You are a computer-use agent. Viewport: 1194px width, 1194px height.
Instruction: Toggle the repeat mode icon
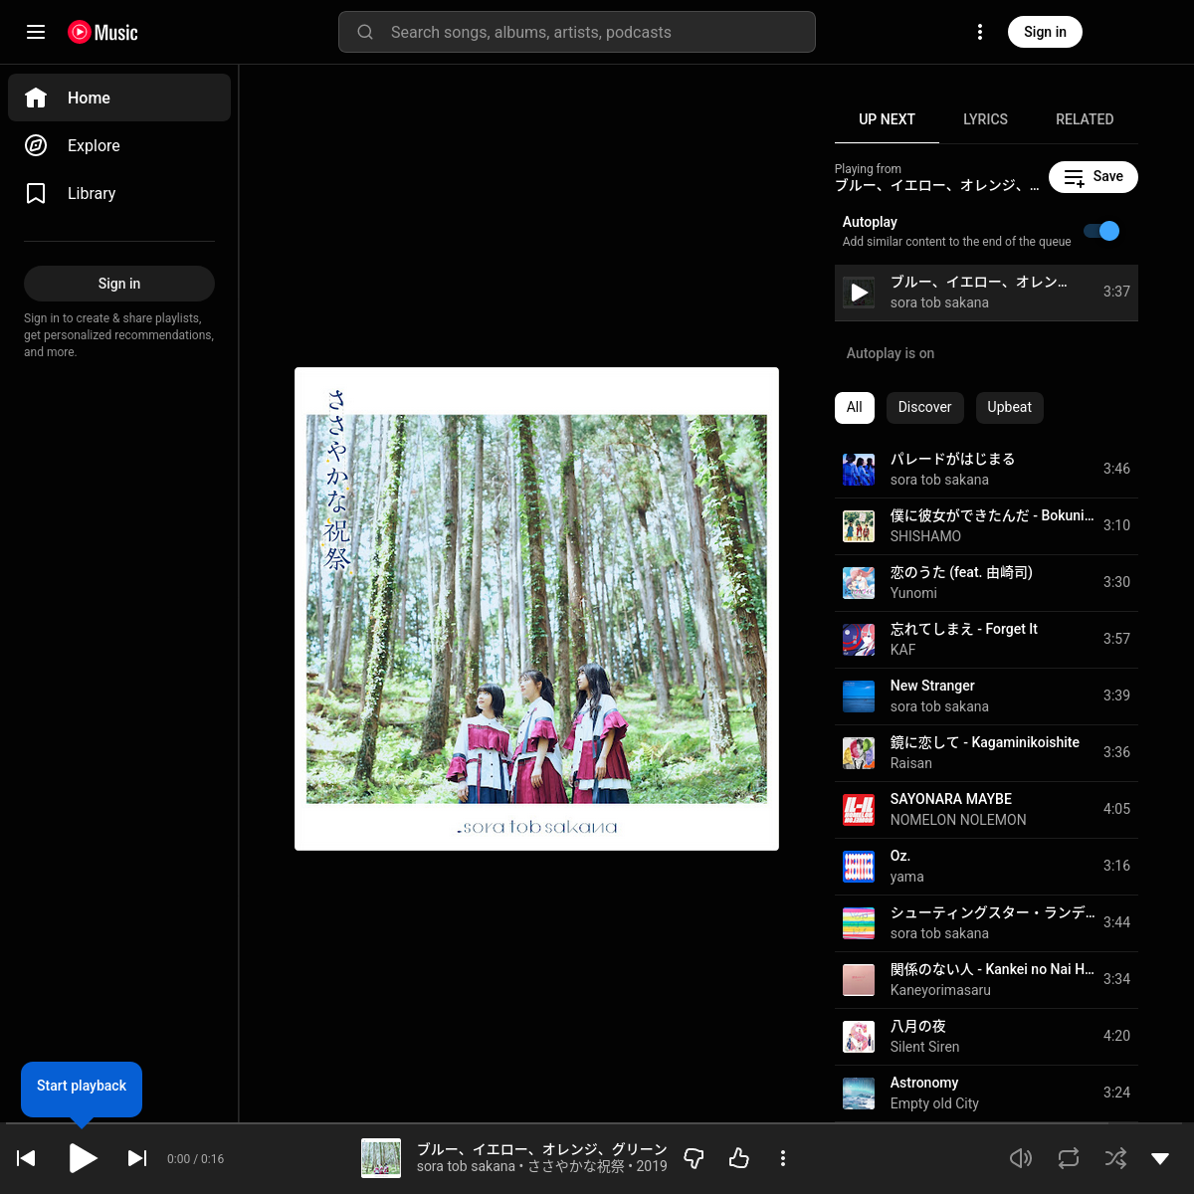[x=1069, y=1158]
